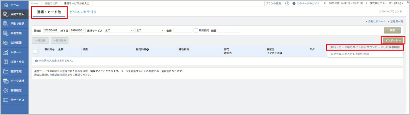Click the インボイス help icon
This screenshot has width=410, height=115.
pos(281,53)
